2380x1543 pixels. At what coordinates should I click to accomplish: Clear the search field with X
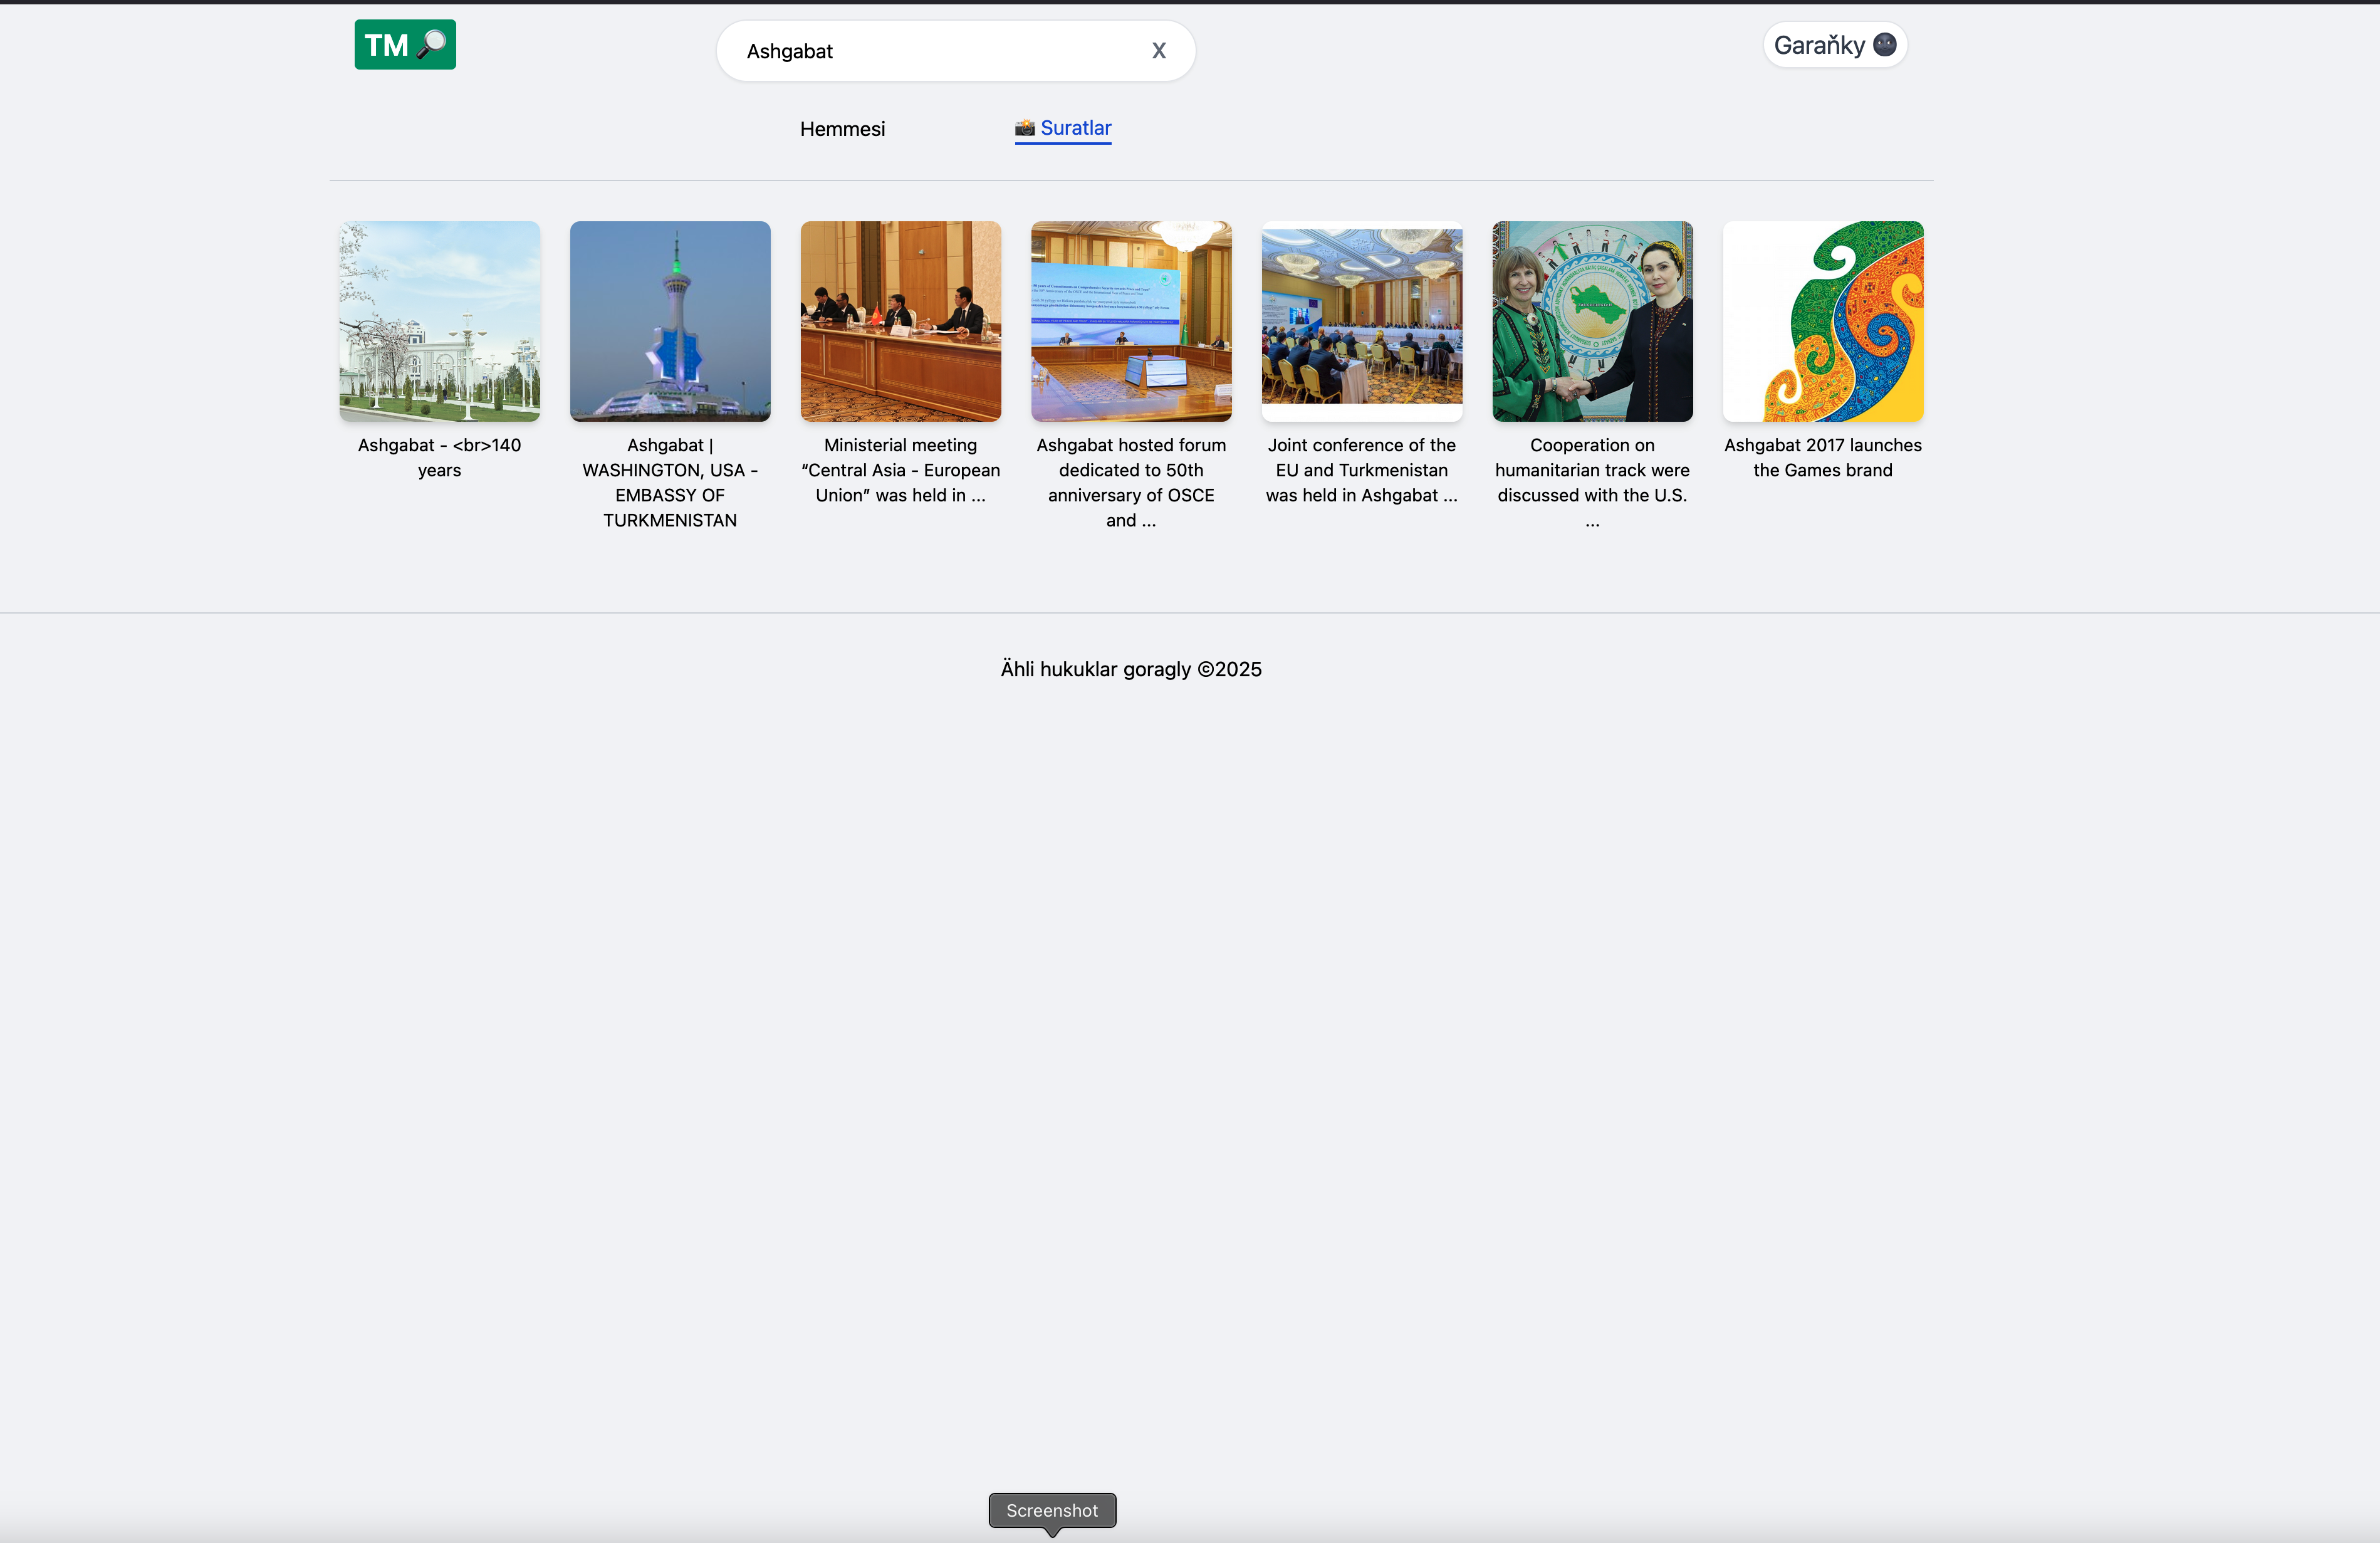pos(1159,51)
